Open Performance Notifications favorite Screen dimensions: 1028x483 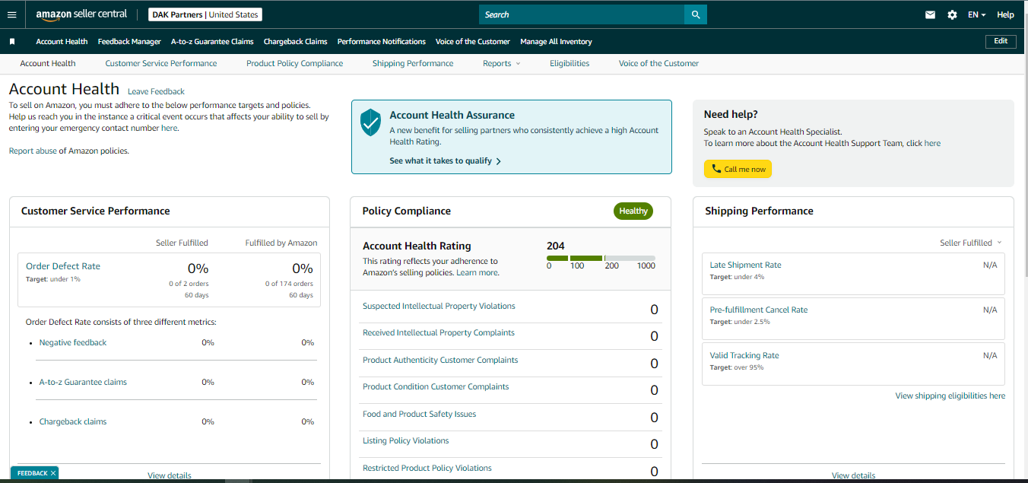tap(382, 42)
